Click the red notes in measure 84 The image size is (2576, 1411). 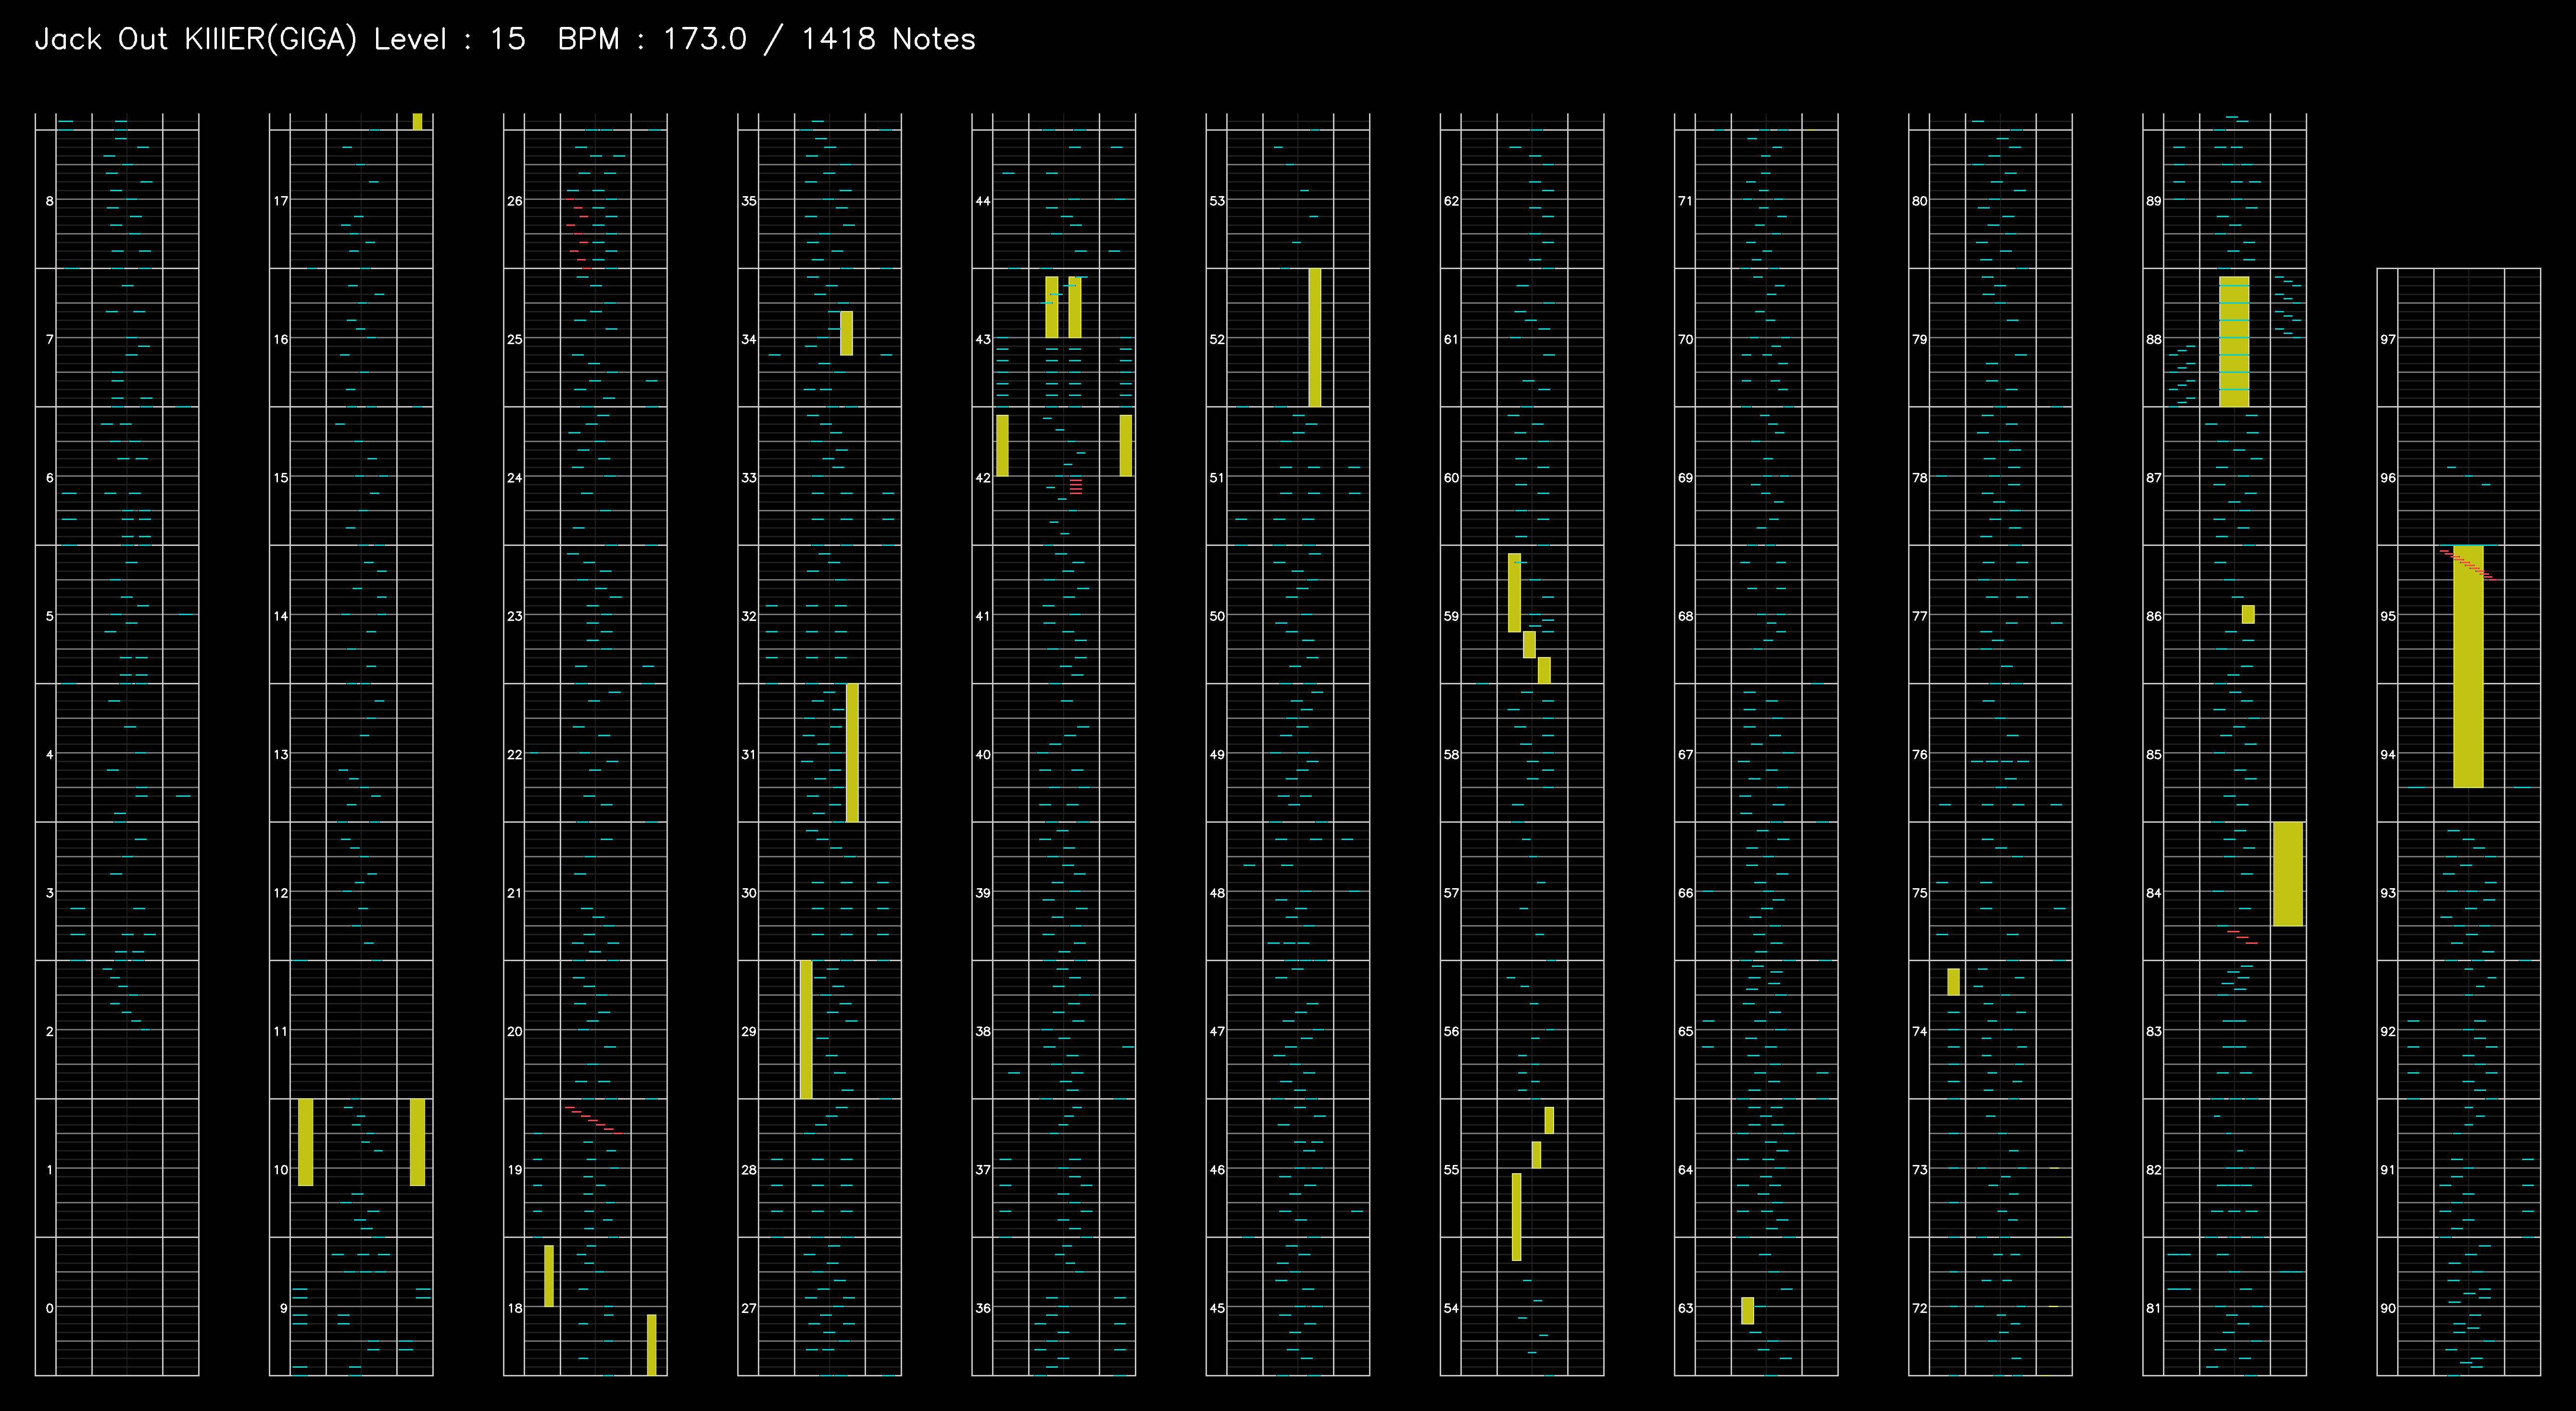[2242, 936]
